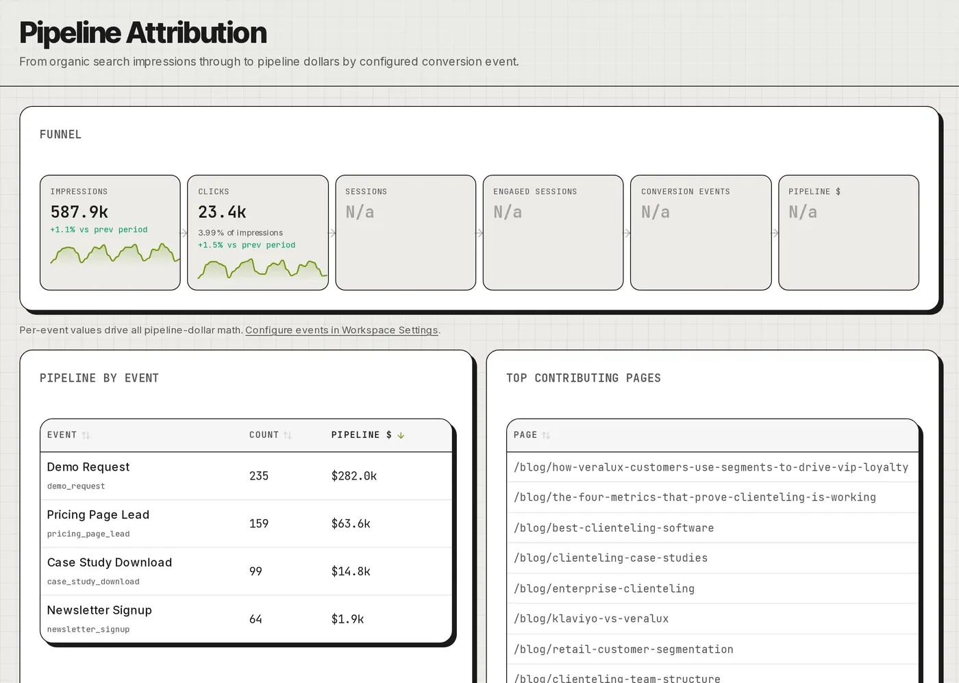
Task: Click the PIPELINE BY EVENT heading
Action: [x=99, y=378]
